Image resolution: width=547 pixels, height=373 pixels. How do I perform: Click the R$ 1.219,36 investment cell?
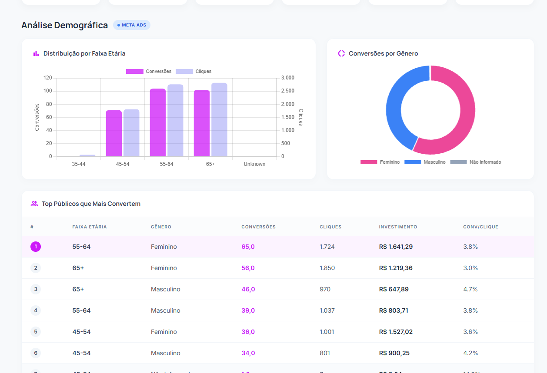point(396,268)
